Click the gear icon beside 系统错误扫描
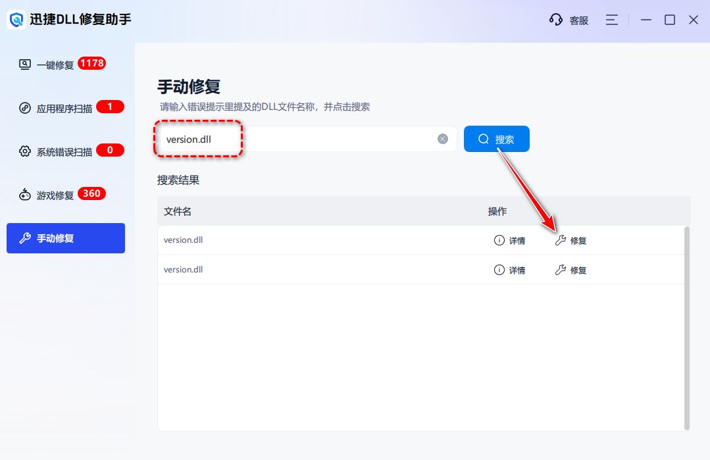710x460 pixels. (x=25, y=151)
